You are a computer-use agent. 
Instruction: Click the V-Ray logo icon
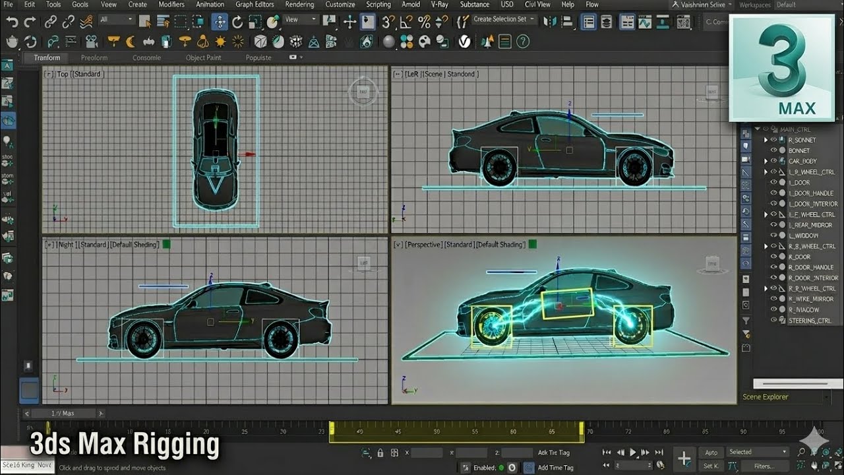point(465,42)
